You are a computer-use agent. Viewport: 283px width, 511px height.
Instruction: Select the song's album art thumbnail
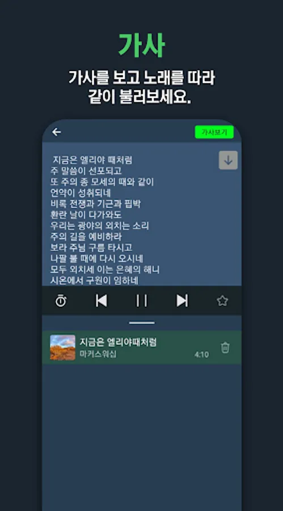tap(62, 347)
